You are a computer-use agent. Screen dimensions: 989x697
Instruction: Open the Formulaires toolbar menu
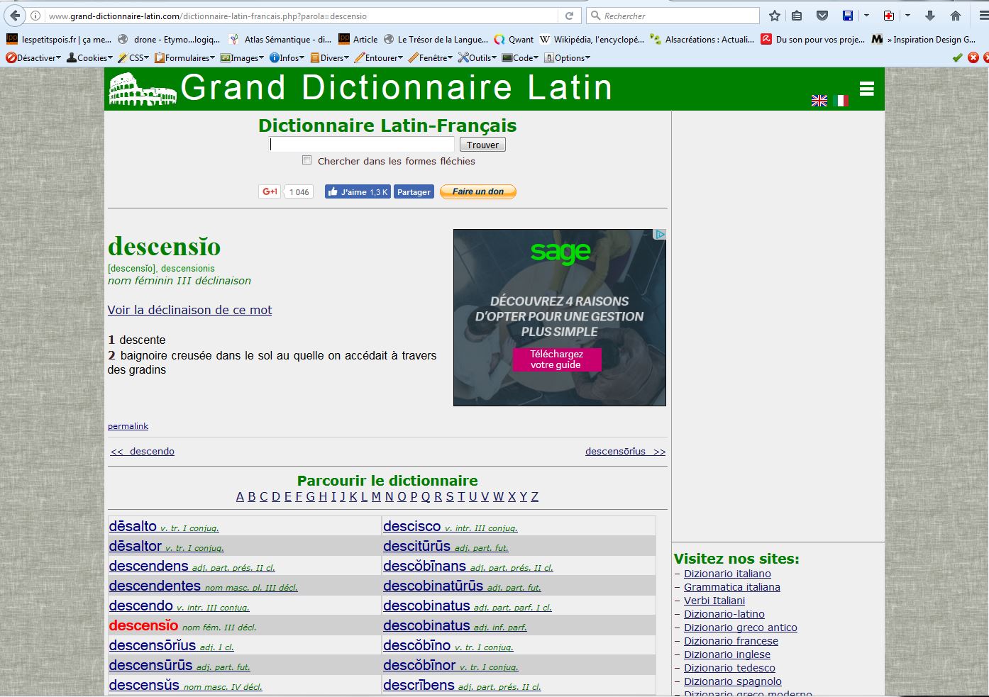pos(185,58)
